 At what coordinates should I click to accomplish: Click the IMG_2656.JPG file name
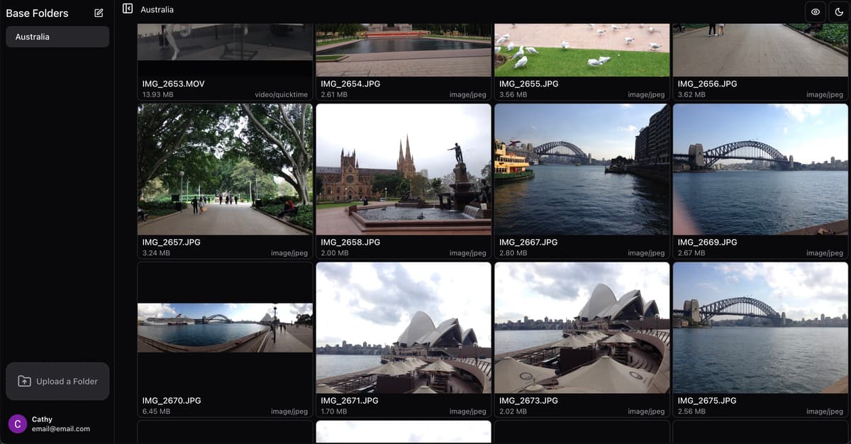[707, 84]
